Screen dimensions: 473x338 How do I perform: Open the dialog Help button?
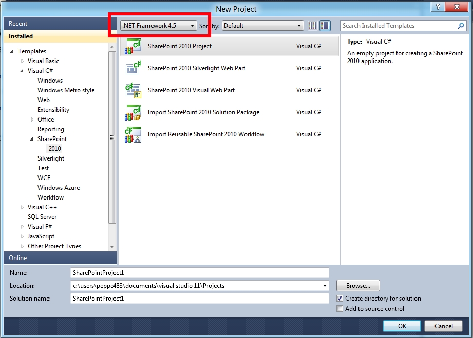point(438,7)
